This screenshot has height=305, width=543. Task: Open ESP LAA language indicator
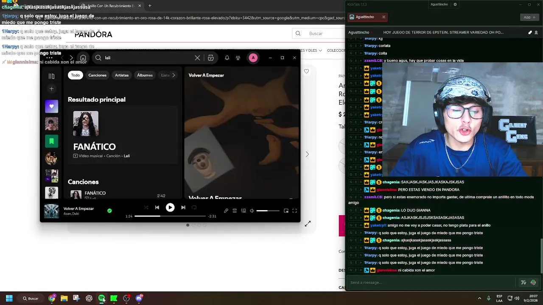(x=499, y=298)
